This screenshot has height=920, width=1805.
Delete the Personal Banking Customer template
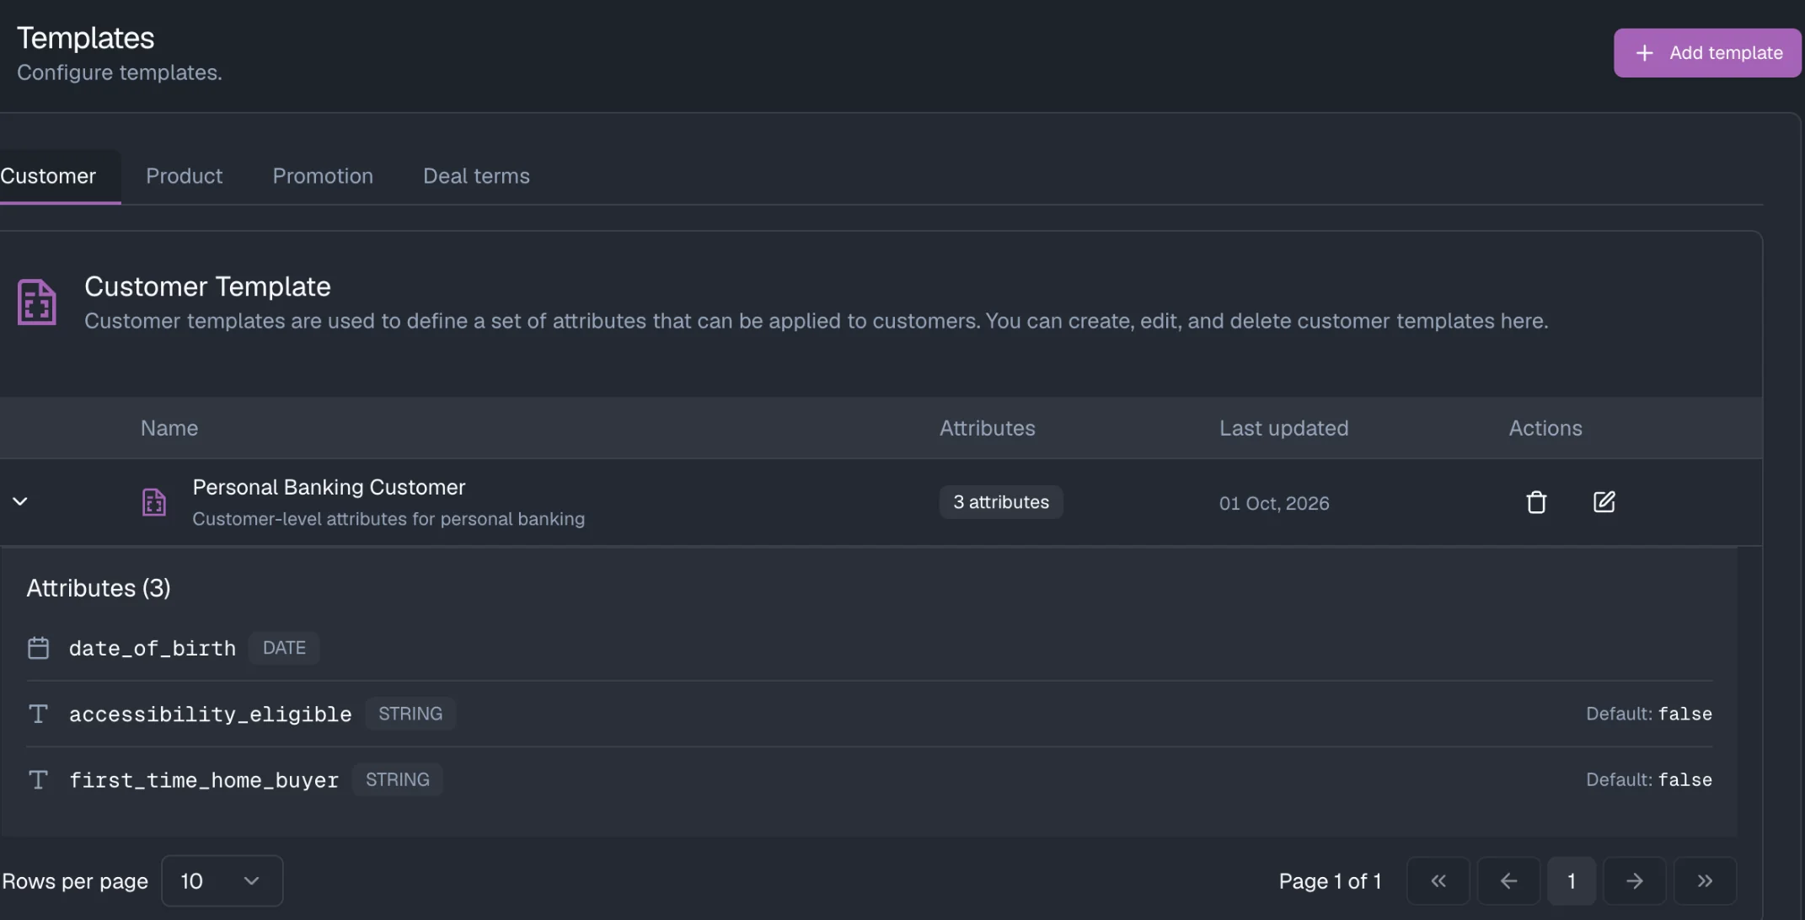(1536, 502)
